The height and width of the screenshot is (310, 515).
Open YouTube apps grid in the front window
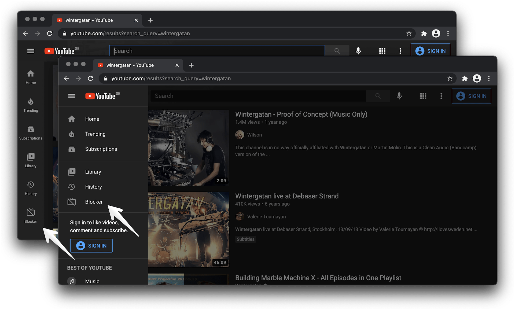point(423,96)
